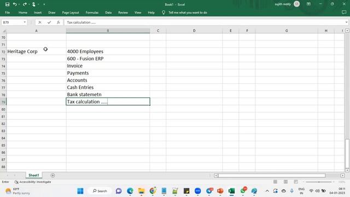Switch to the Home ribbon tab

[23, 13]
